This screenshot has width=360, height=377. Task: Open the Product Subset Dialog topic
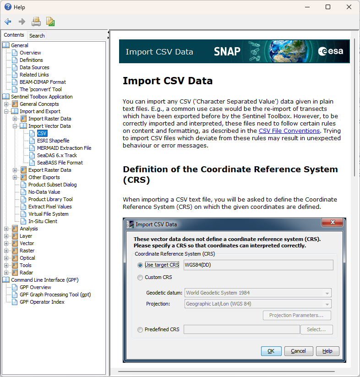coord(52,185)
